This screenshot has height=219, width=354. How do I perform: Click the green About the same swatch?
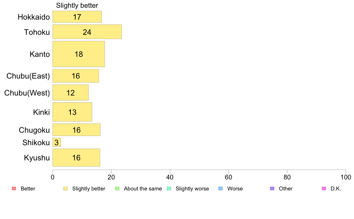tap(117, 189)
